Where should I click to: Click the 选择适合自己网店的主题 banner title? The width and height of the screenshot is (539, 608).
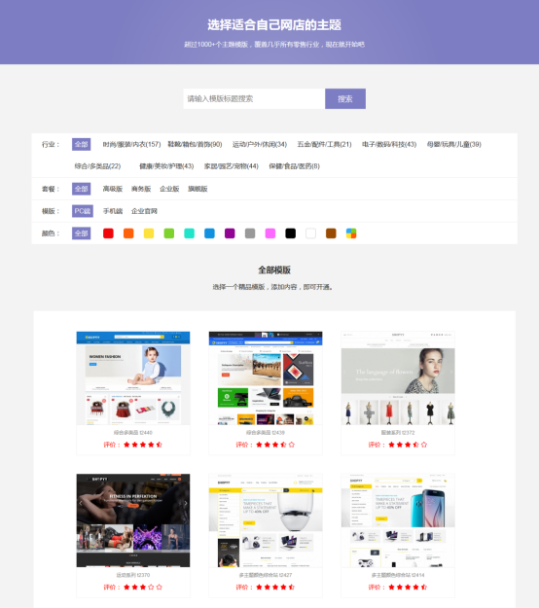point(274,25)
